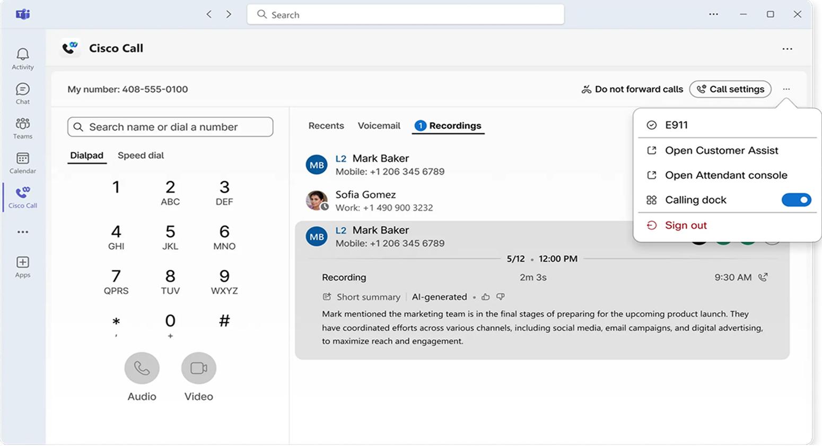Image resolution: width=822 pixels, height=446 pixels.
Task: Click thumbs down on AI summary
Action: [x=500, y=297]
